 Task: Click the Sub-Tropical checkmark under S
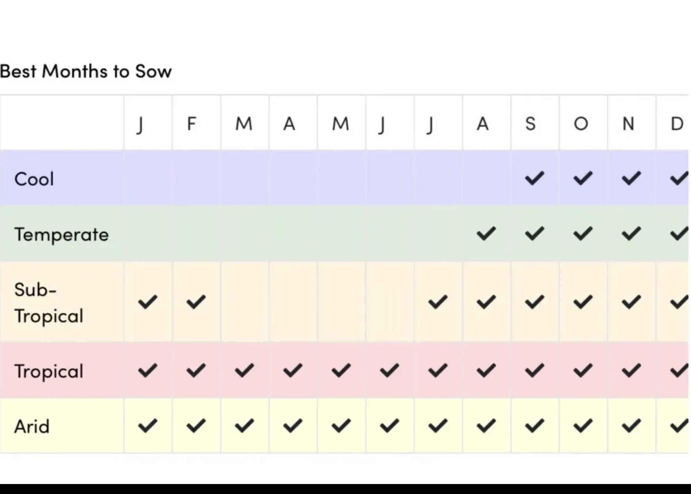tap(534, 302)
